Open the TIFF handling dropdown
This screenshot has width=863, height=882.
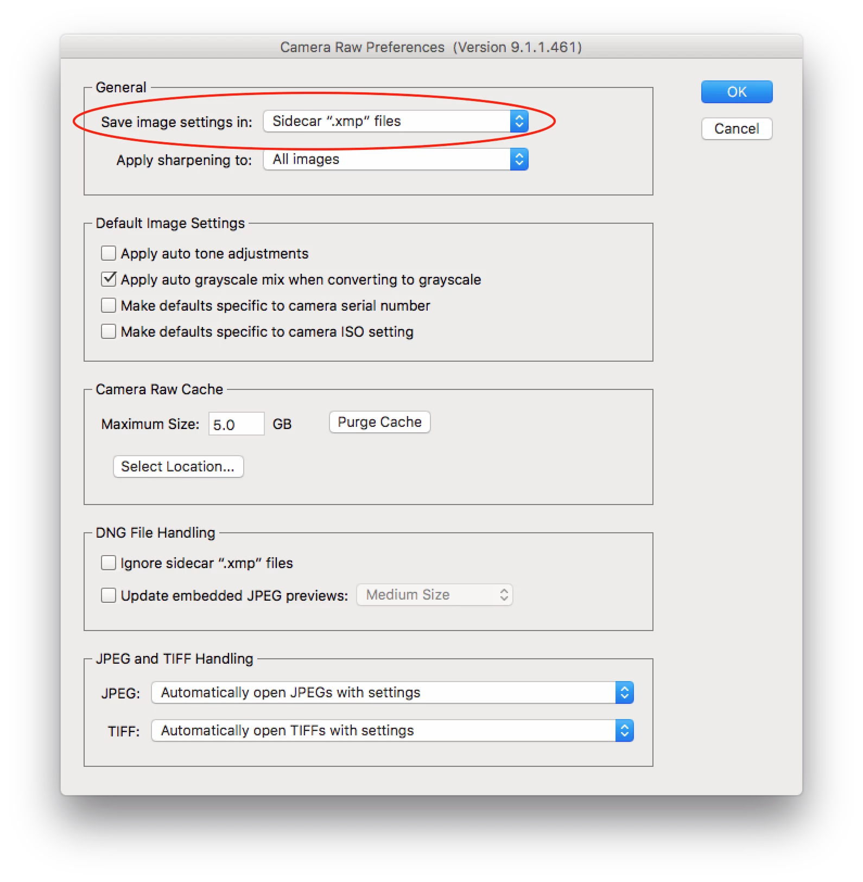(392, 730)
